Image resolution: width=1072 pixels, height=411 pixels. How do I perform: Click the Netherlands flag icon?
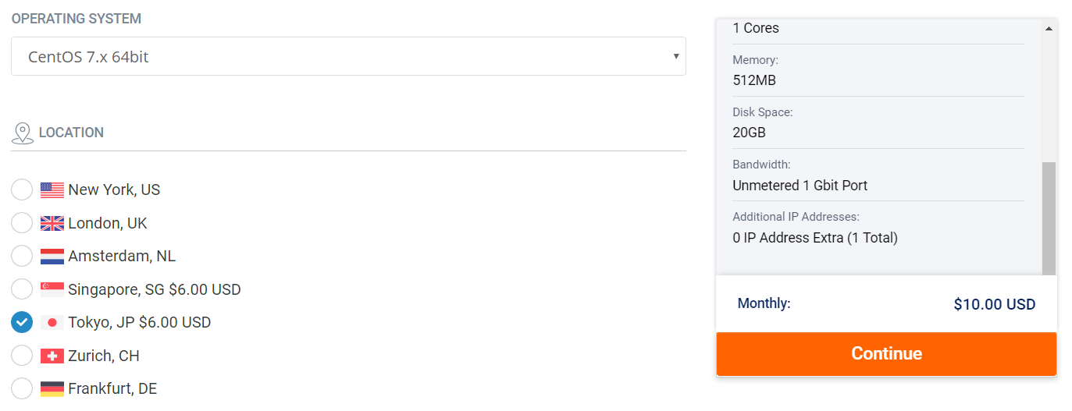(52, 256)
